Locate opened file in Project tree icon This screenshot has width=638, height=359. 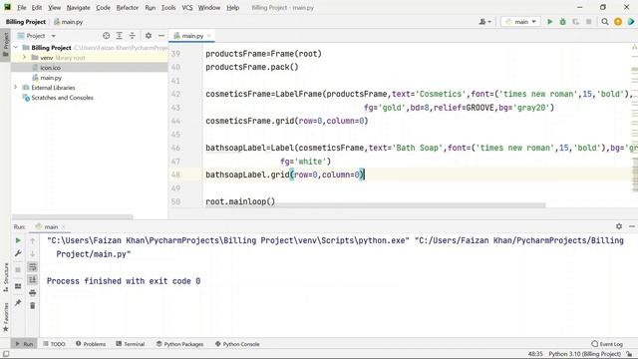pyautogui.click(x=107, y=36)
